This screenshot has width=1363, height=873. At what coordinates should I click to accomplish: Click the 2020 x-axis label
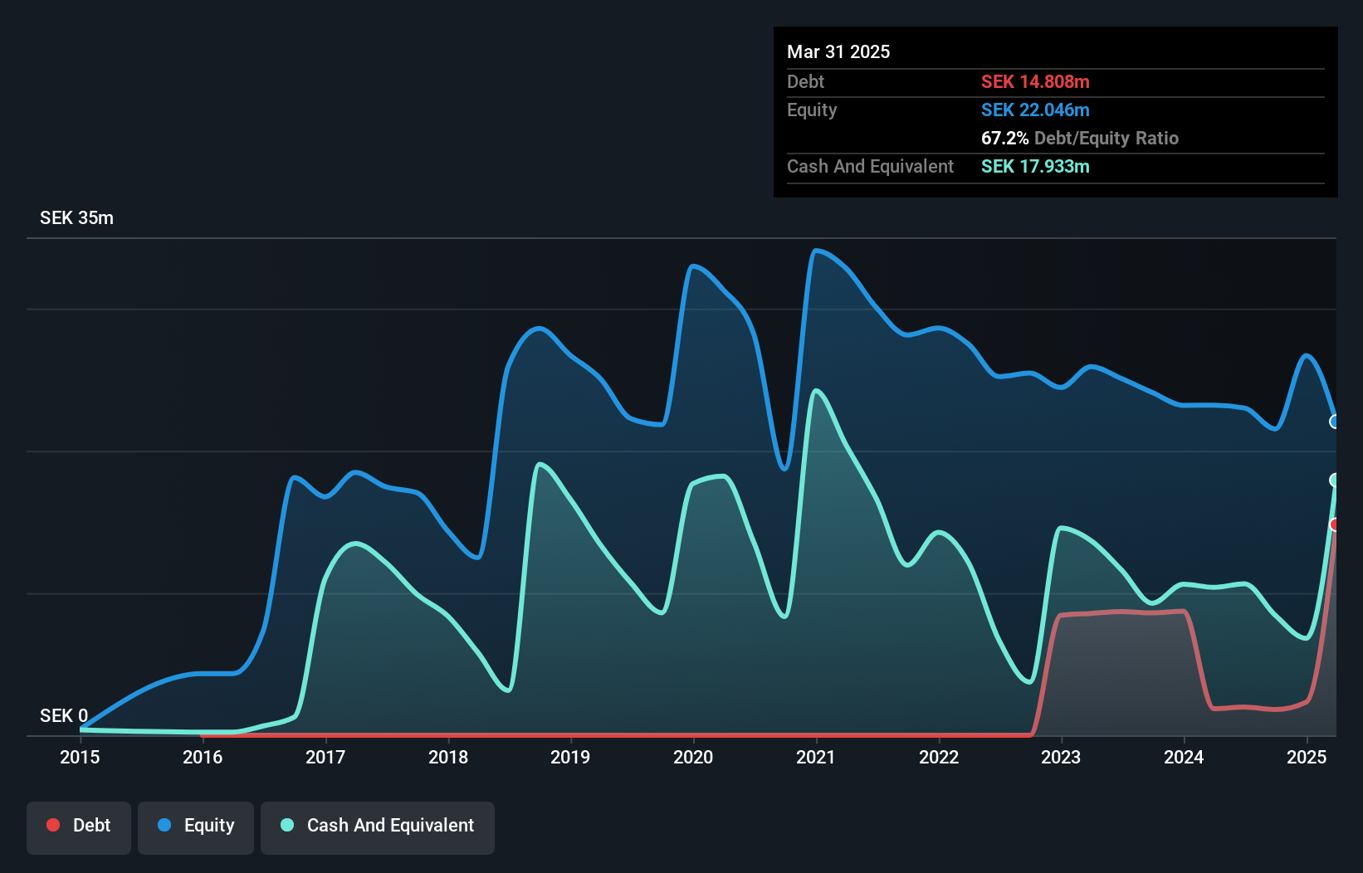coord(693,757)
